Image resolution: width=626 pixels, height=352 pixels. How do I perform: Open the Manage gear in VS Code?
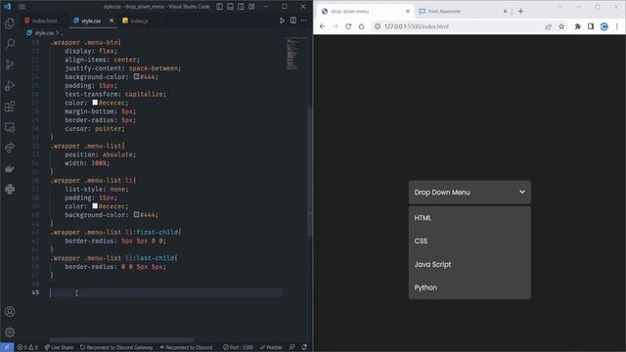[10, 332]
